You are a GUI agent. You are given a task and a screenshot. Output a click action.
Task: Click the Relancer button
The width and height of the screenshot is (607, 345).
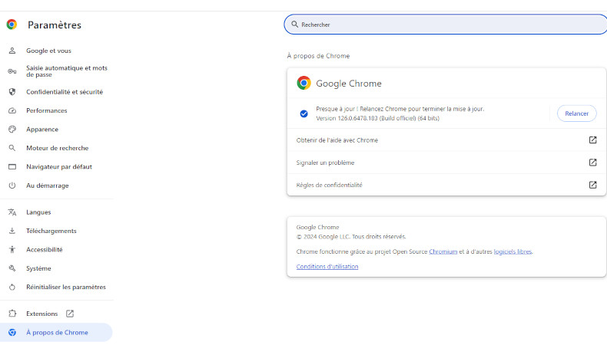576,113
